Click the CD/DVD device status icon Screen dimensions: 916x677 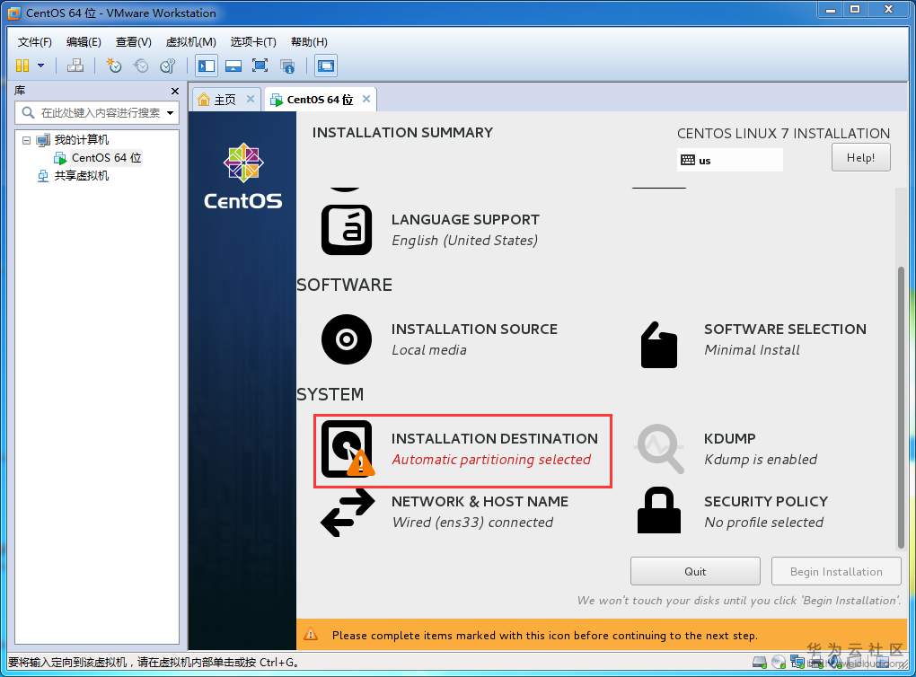click(778, 662)
